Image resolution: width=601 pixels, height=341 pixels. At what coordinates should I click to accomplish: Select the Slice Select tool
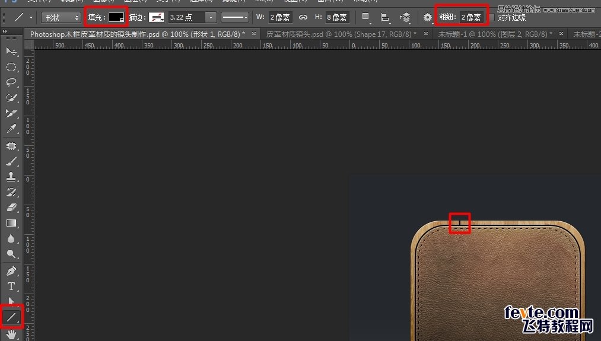pyautogui.click(x=11, y=113)
